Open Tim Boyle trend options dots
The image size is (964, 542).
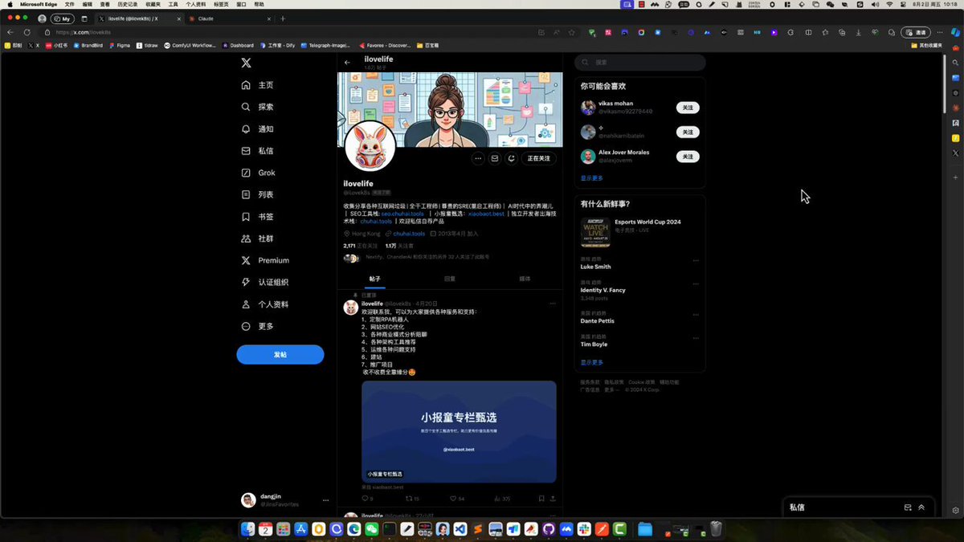696,337
